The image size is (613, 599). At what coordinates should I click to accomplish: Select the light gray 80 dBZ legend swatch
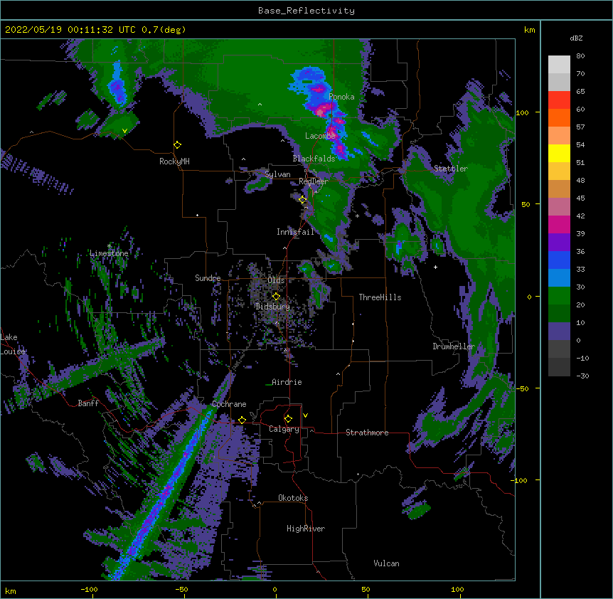(x=559, y=64)
